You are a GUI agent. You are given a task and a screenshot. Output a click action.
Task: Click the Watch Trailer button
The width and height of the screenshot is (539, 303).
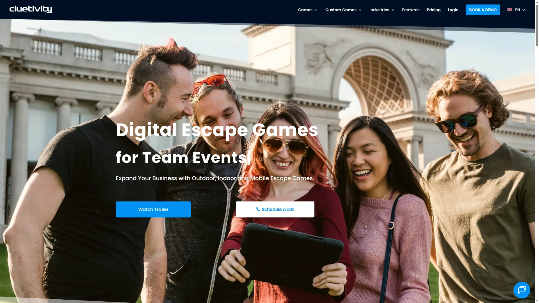[x=153, y=209]
